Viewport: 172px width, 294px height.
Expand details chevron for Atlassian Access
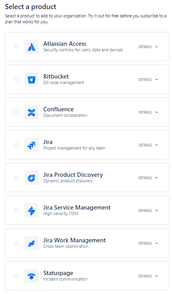click(157, 47)
